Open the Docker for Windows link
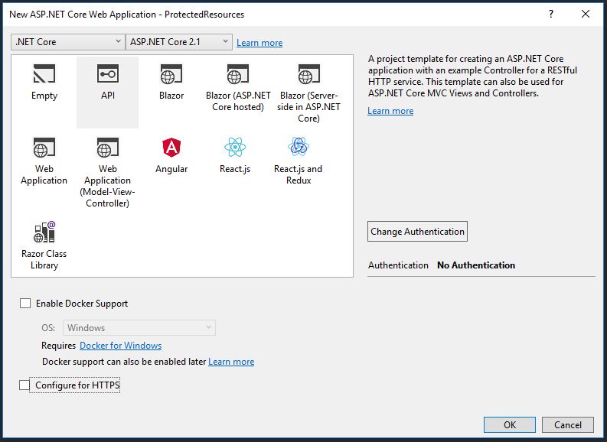This screenshot has height=442, width=607. 120,346
